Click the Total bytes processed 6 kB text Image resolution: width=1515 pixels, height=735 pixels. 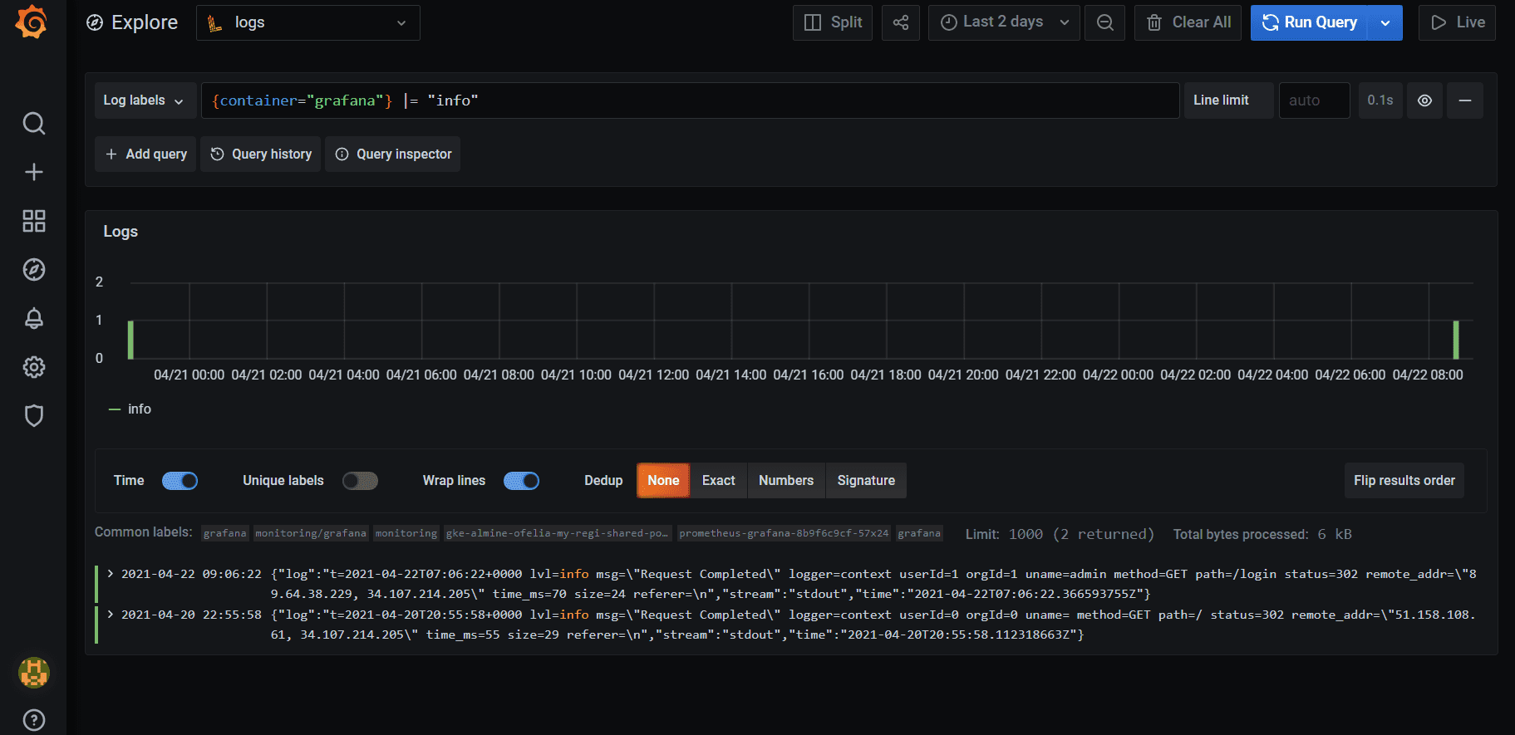click(1262, 534)
